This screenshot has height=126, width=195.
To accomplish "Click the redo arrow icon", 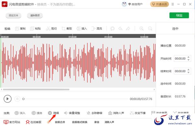I will coord(128,29).
